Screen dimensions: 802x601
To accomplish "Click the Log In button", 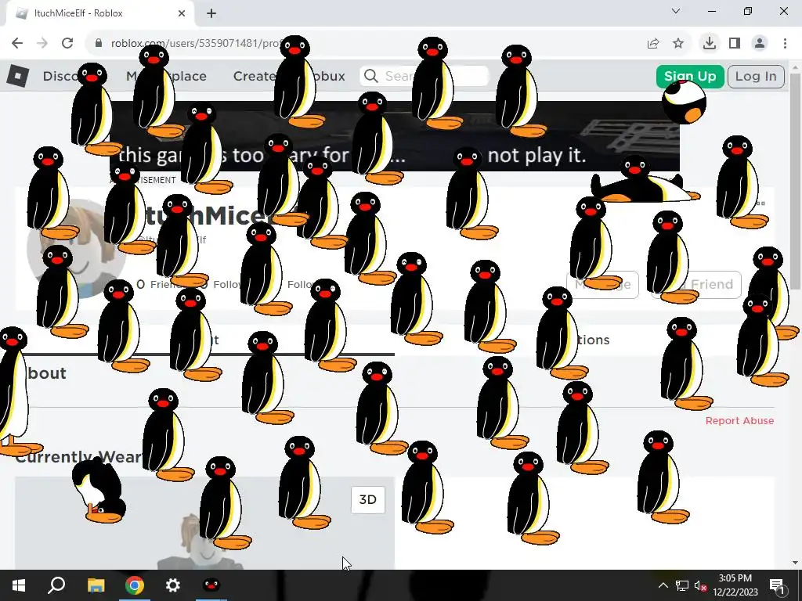I will point(756,76).
